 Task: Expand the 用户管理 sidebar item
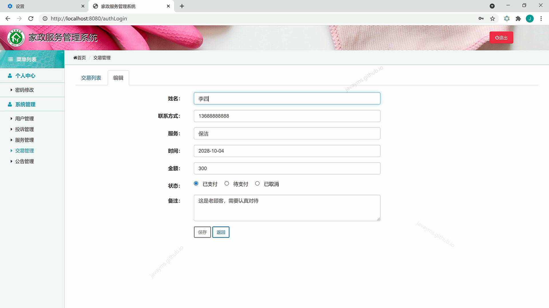tap(24, 119)
